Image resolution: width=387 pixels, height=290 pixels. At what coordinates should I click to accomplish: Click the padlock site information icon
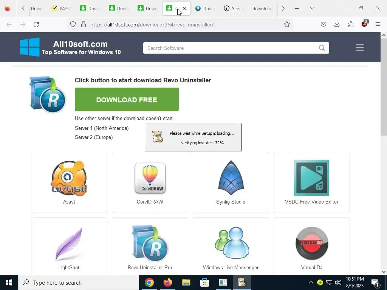[x=84, y=25]
